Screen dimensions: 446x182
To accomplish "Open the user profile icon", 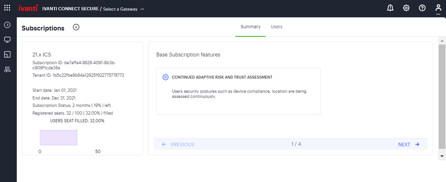I will [438, 8].
